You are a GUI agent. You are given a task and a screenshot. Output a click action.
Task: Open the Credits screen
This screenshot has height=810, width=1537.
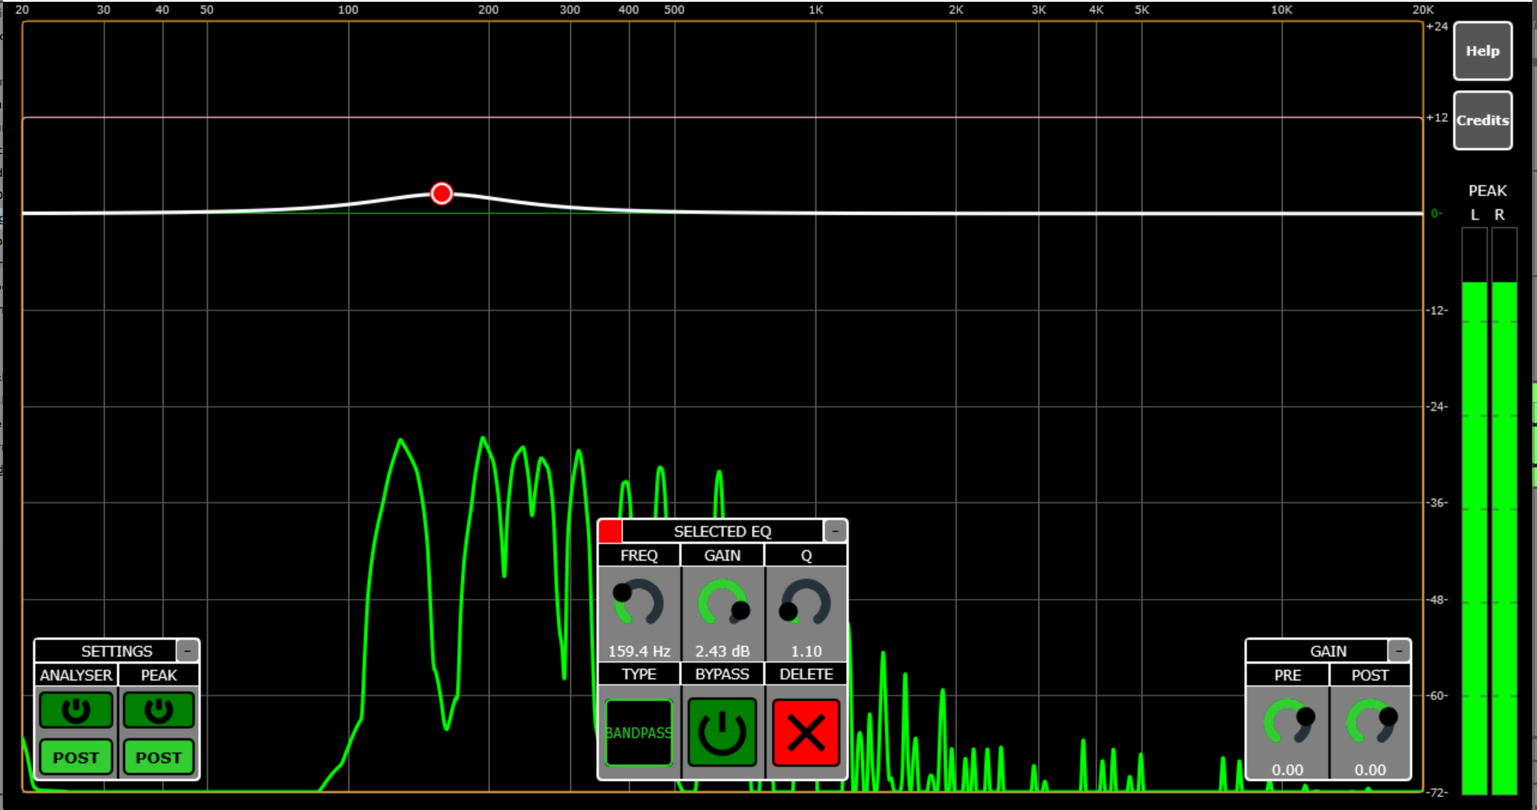click(x=1482, y=120)
